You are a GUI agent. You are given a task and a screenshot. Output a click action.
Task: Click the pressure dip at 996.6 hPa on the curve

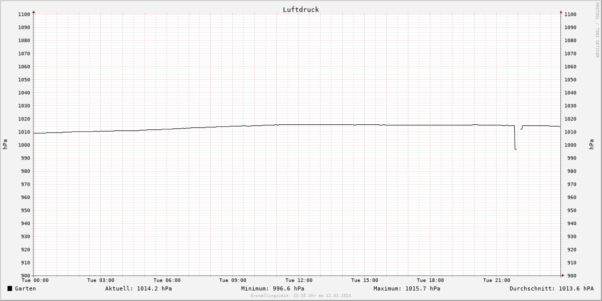coord(516,149)
